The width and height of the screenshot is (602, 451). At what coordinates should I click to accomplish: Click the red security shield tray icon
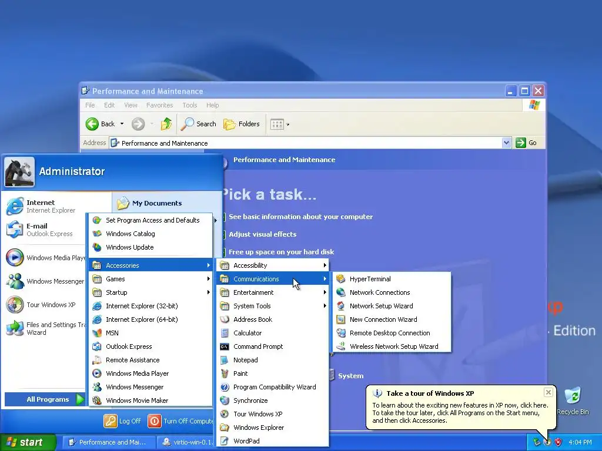click(558, 442)
